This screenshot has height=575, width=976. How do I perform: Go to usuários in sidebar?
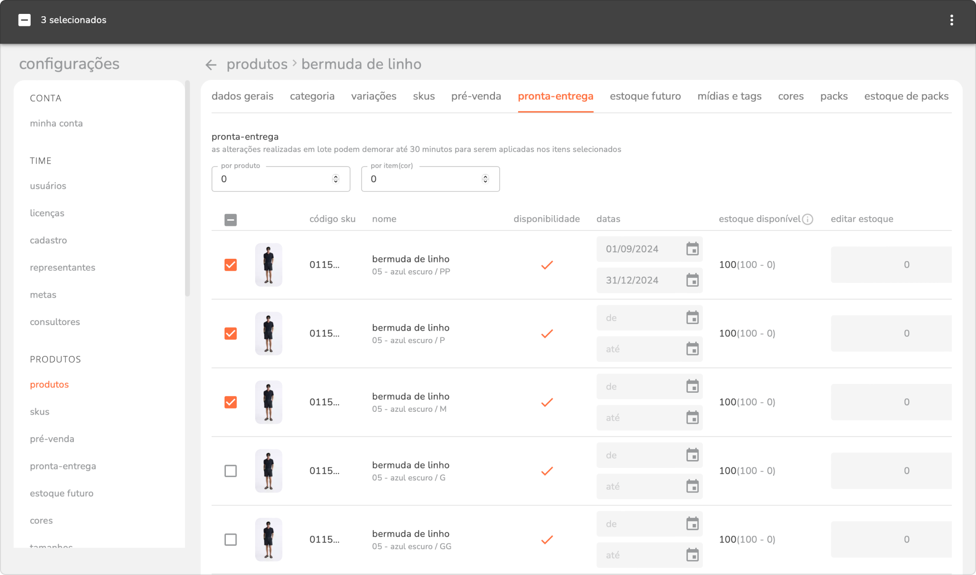coord(48,186)
